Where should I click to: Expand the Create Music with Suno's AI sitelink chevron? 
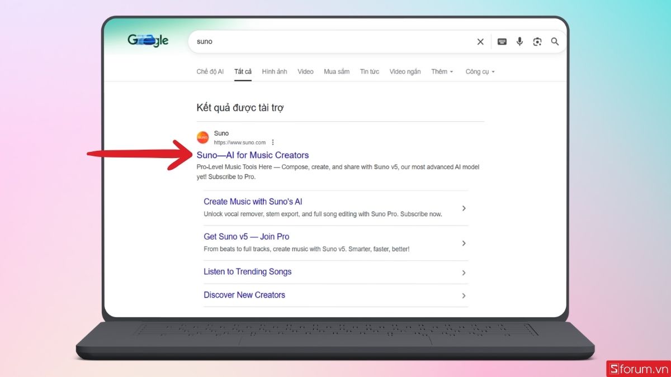click(464, 208)
